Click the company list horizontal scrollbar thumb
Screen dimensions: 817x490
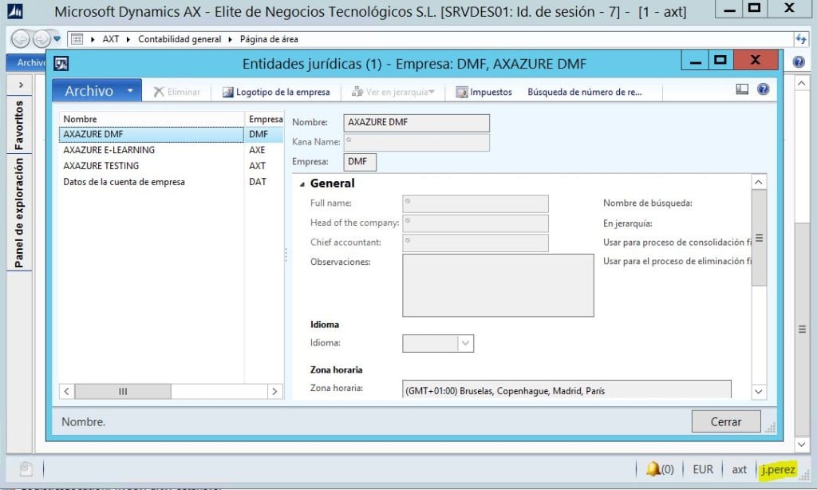click(x=123, y=391)
